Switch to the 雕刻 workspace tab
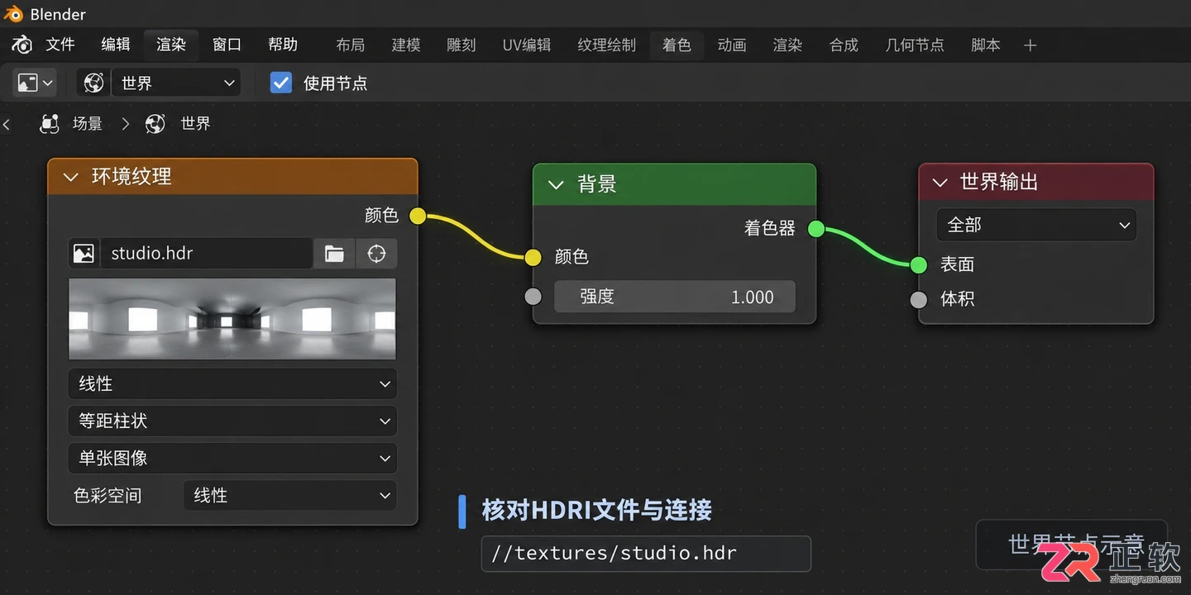Image resolution: width=1191 pixels, height=595 pixels. pyautogui.click(x=462, y=45)
